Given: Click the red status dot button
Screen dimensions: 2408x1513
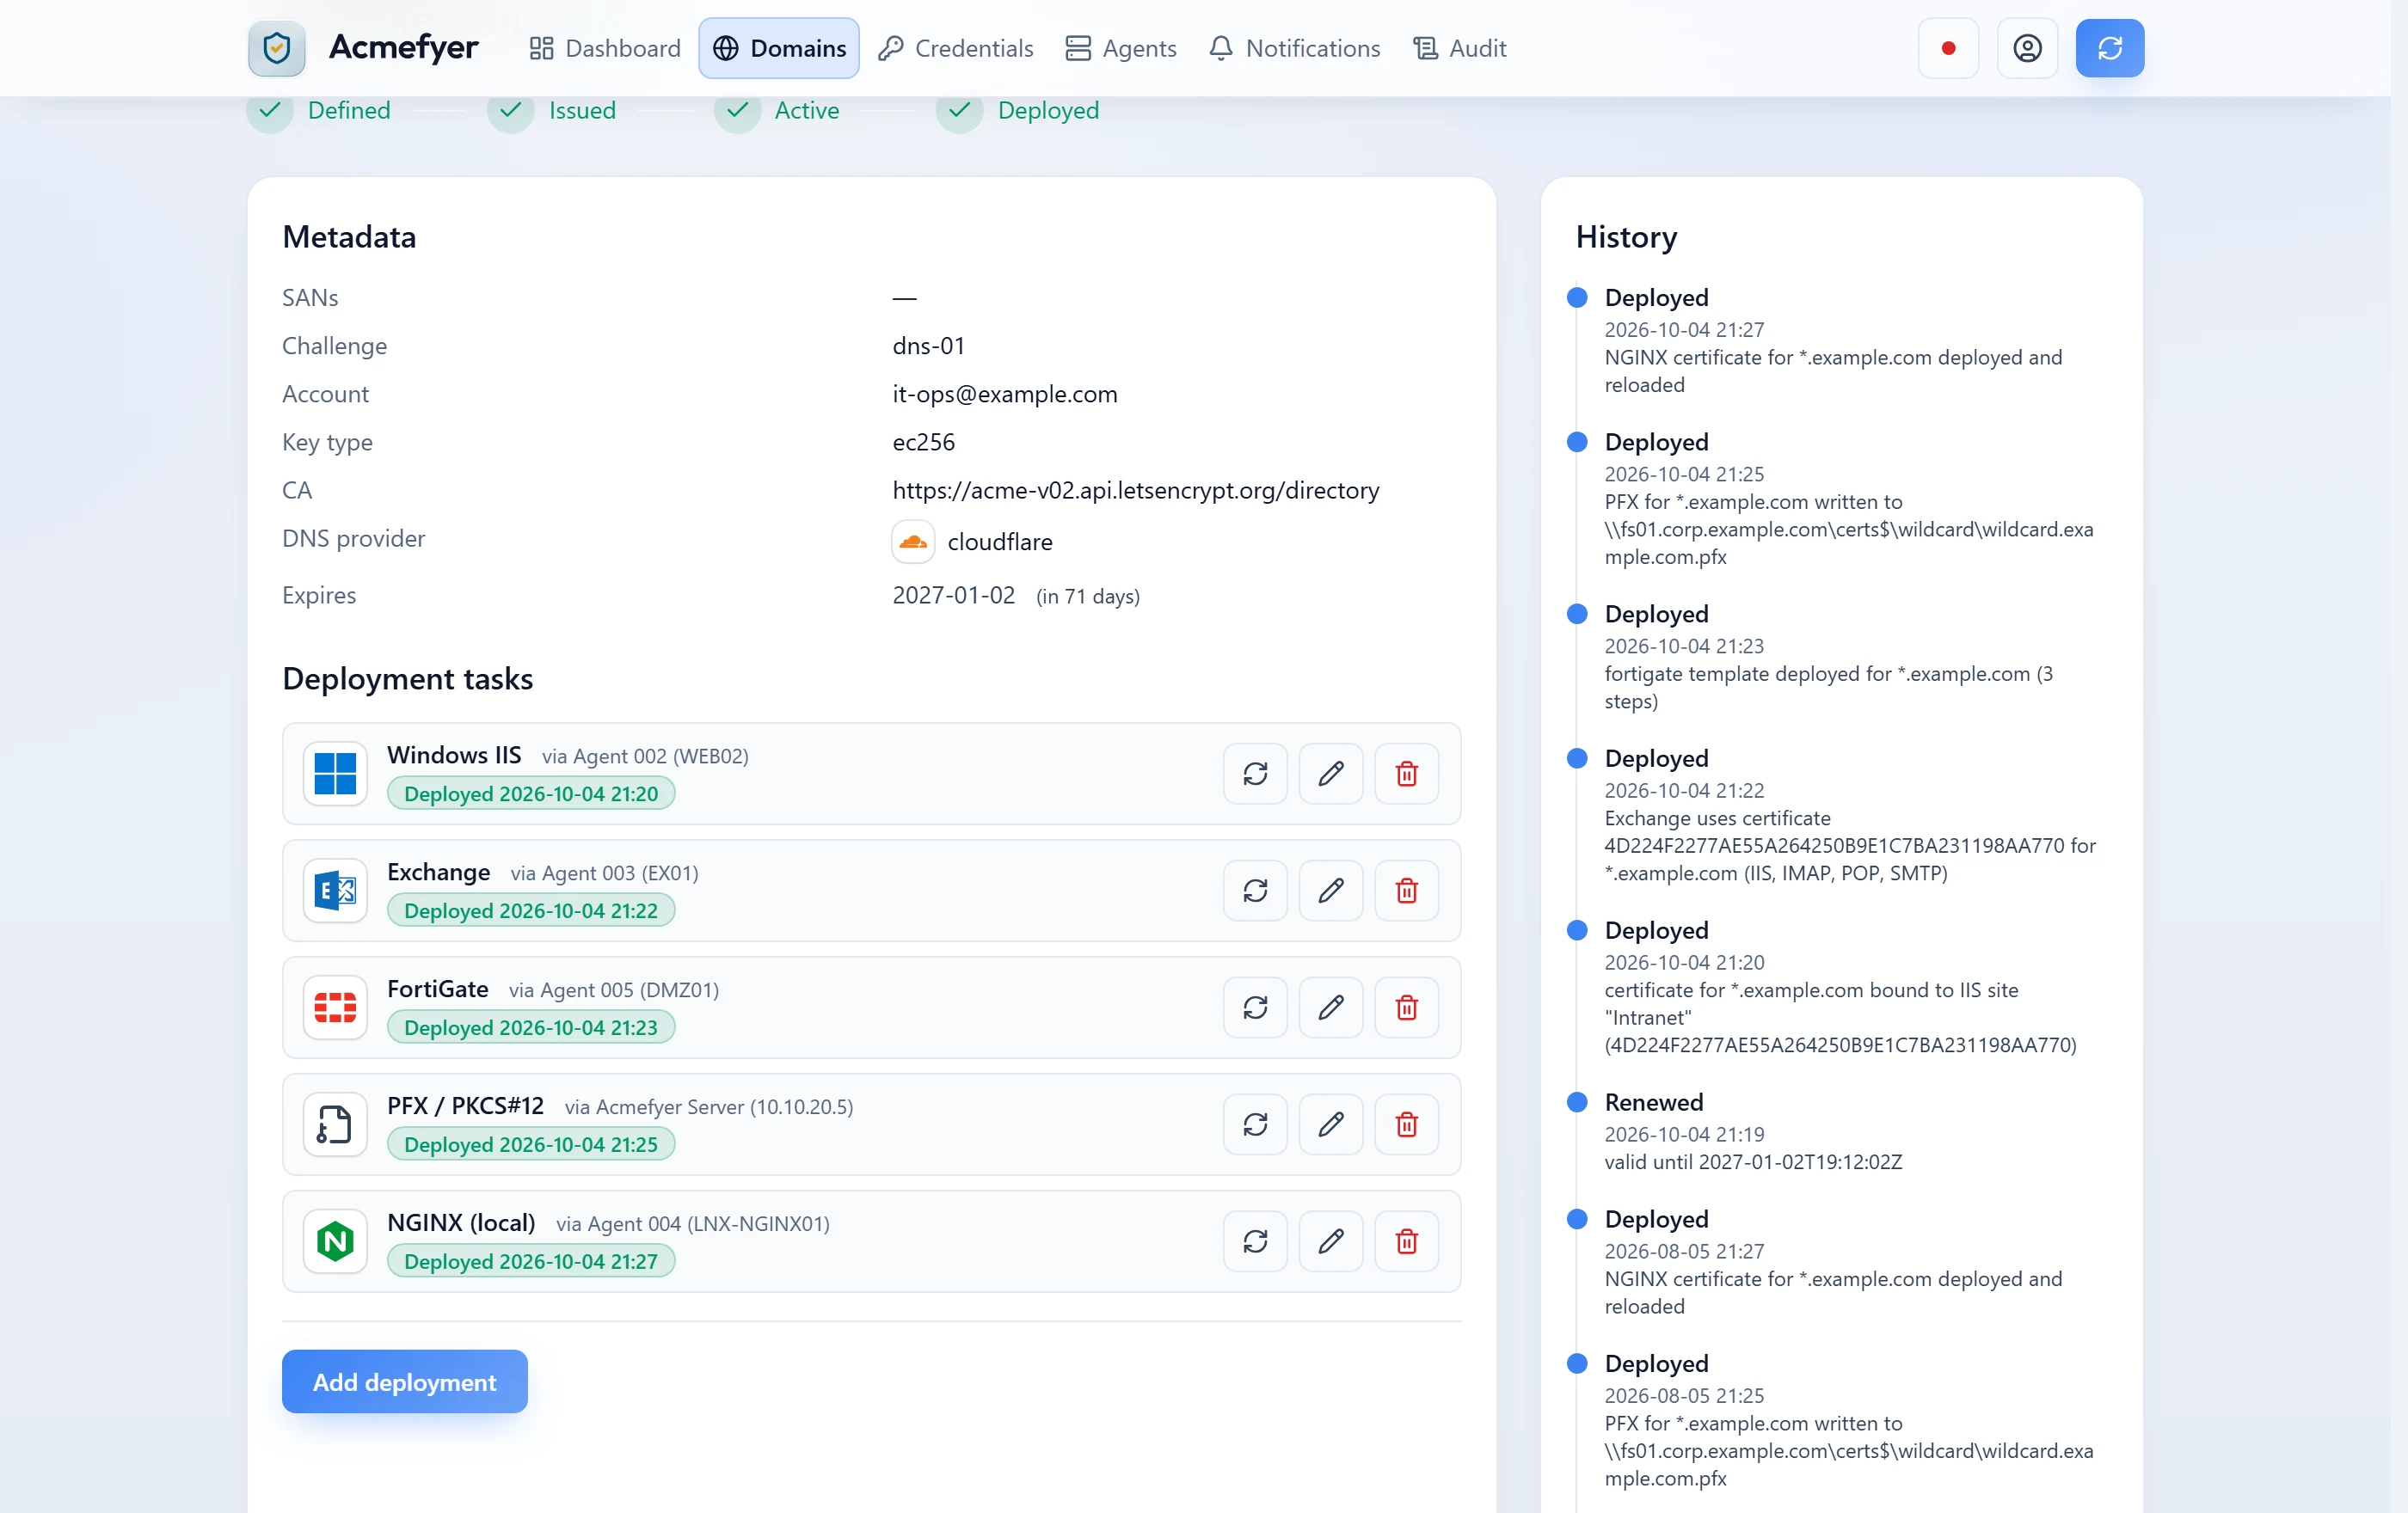Looking at the screenshot, I should click(x=1948, y=48).
